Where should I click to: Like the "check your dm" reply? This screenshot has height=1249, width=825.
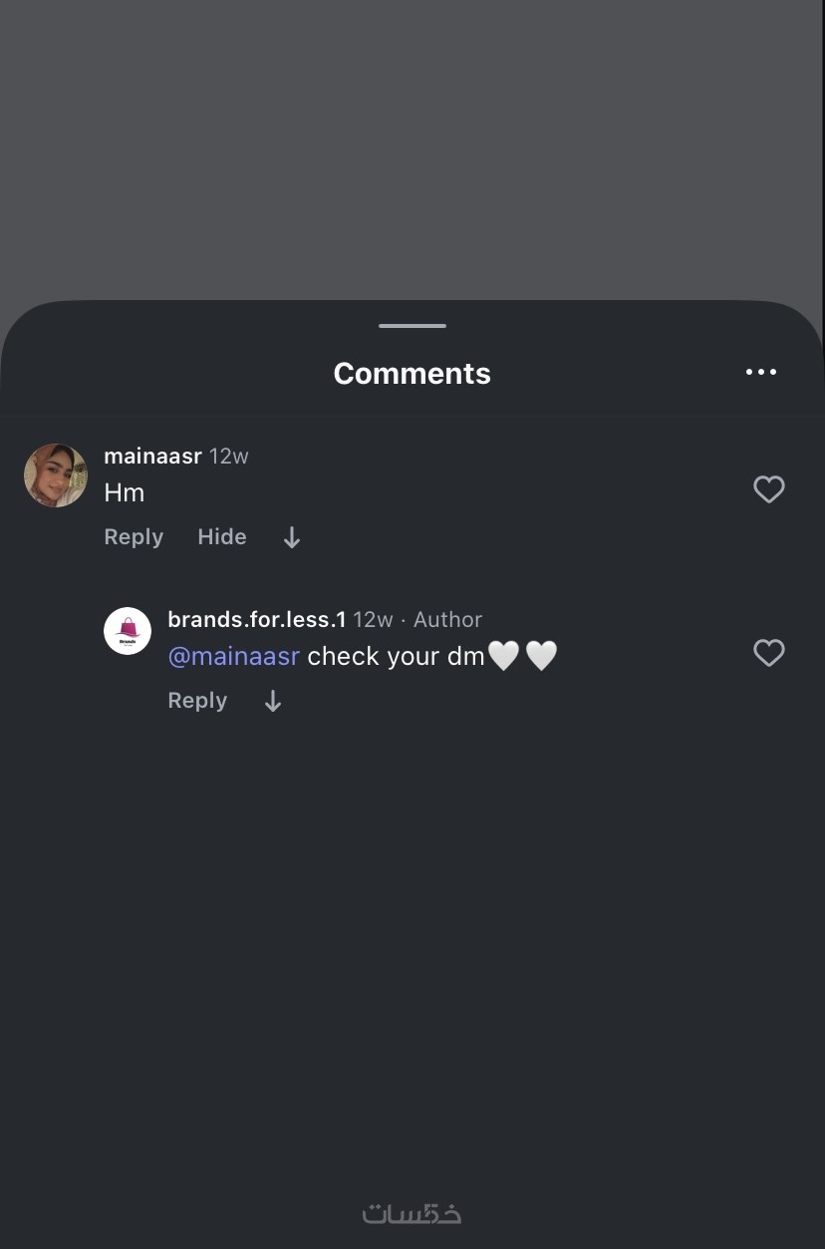[x=768, y=653]
